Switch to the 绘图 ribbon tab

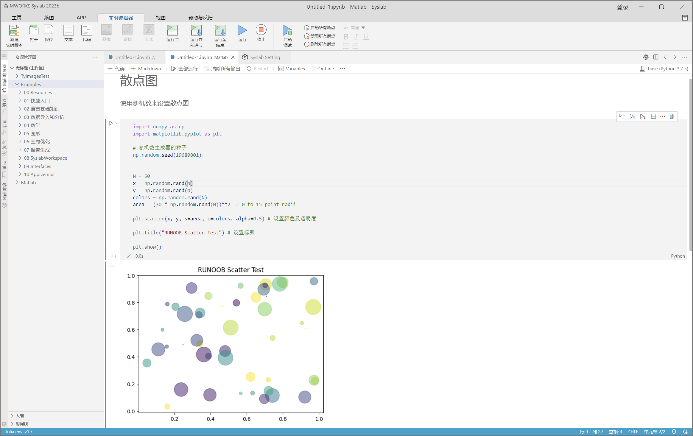pyautogui.click(x=49, y=18)
